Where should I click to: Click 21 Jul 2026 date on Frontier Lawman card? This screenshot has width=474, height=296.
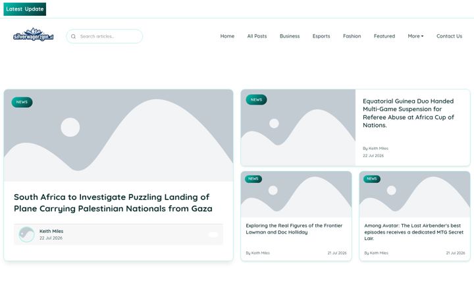pyautogui.click(x=337, y=253)
